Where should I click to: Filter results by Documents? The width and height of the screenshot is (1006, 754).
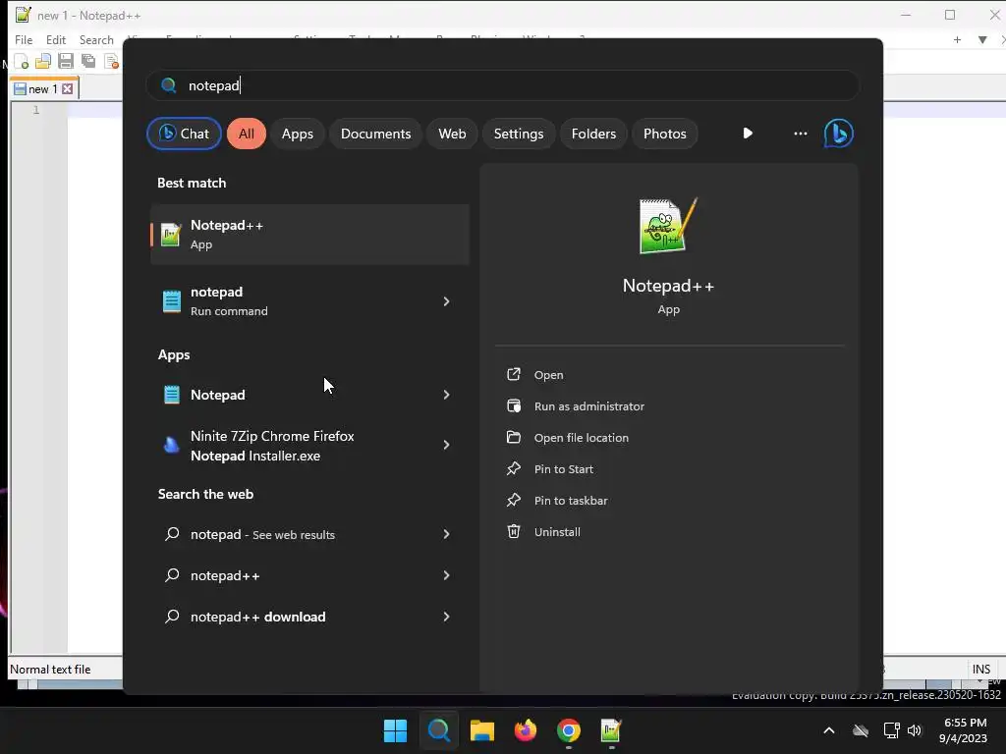(375, 134)
